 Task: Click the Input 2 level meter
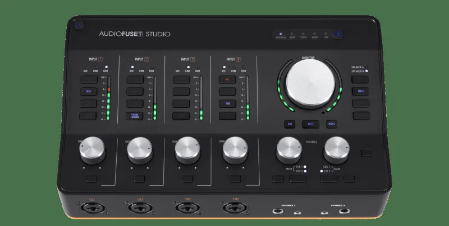(x=155, y=98)
